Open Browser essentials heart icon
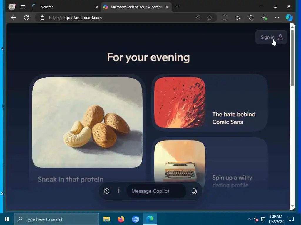This screenshot has width=301, height=225. [x=264, y=18]
